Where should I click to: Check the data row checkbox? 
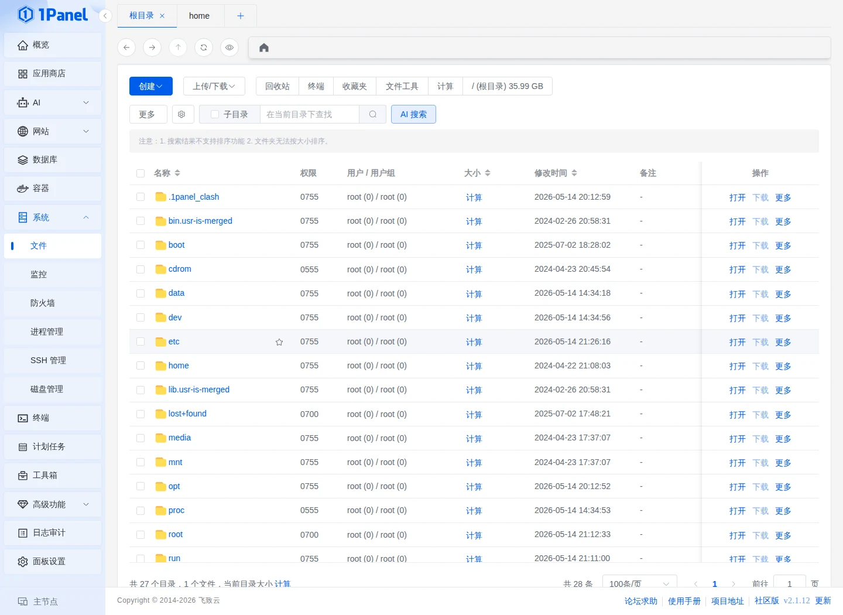[x=140, y=293]
